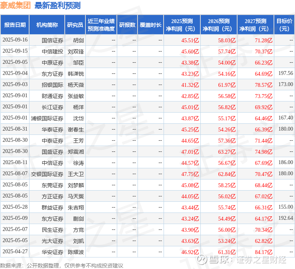Click researcher 刘梦麟
Screen dimensions: 295x269
click(75, 185)
